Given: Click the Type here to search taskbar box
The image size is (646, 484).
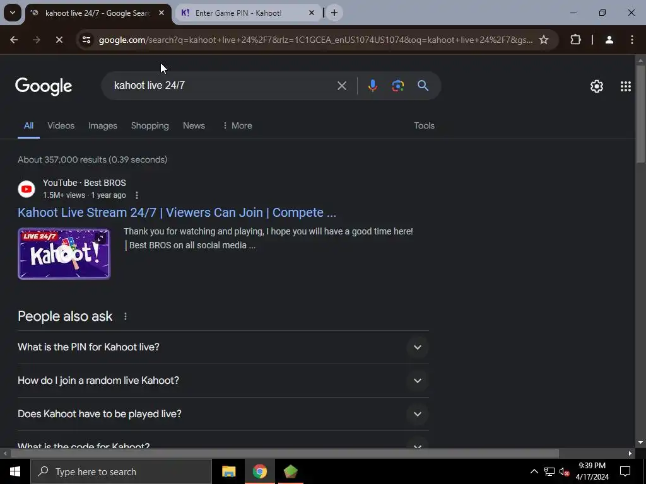Looking at the screenshot, I should point(121,471).
